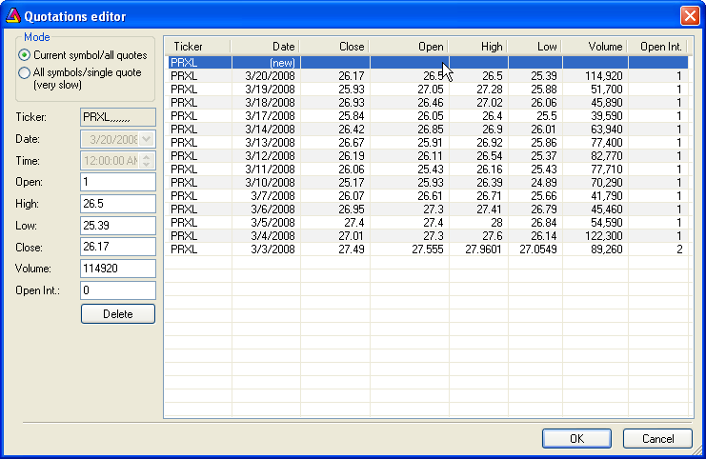Click the Volume input field
This screenshot has width=706, height=459.
[117, 269]
